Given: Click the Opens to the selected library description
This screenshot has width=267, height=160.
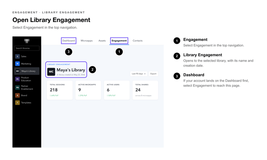Looking at the screenshot, I should (218, 63).
